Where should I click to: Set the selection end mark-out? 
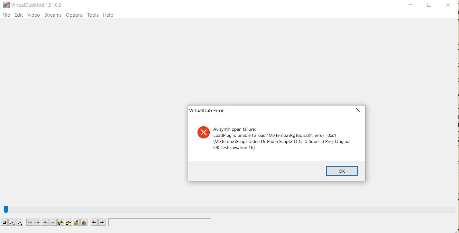102,222
